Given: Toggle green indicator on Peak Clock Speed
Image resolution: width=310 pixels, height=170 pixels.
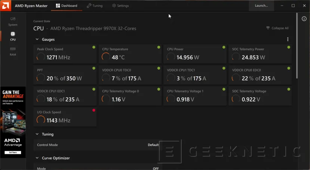Looking at the screenshot, I should 94,47.
